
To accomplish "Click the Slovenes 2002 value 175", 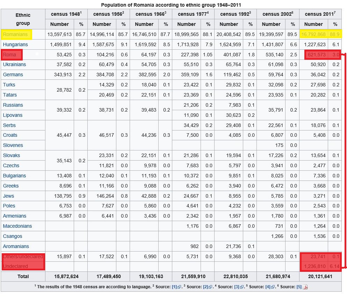I will pyautogui.click(x=279, y=145).
